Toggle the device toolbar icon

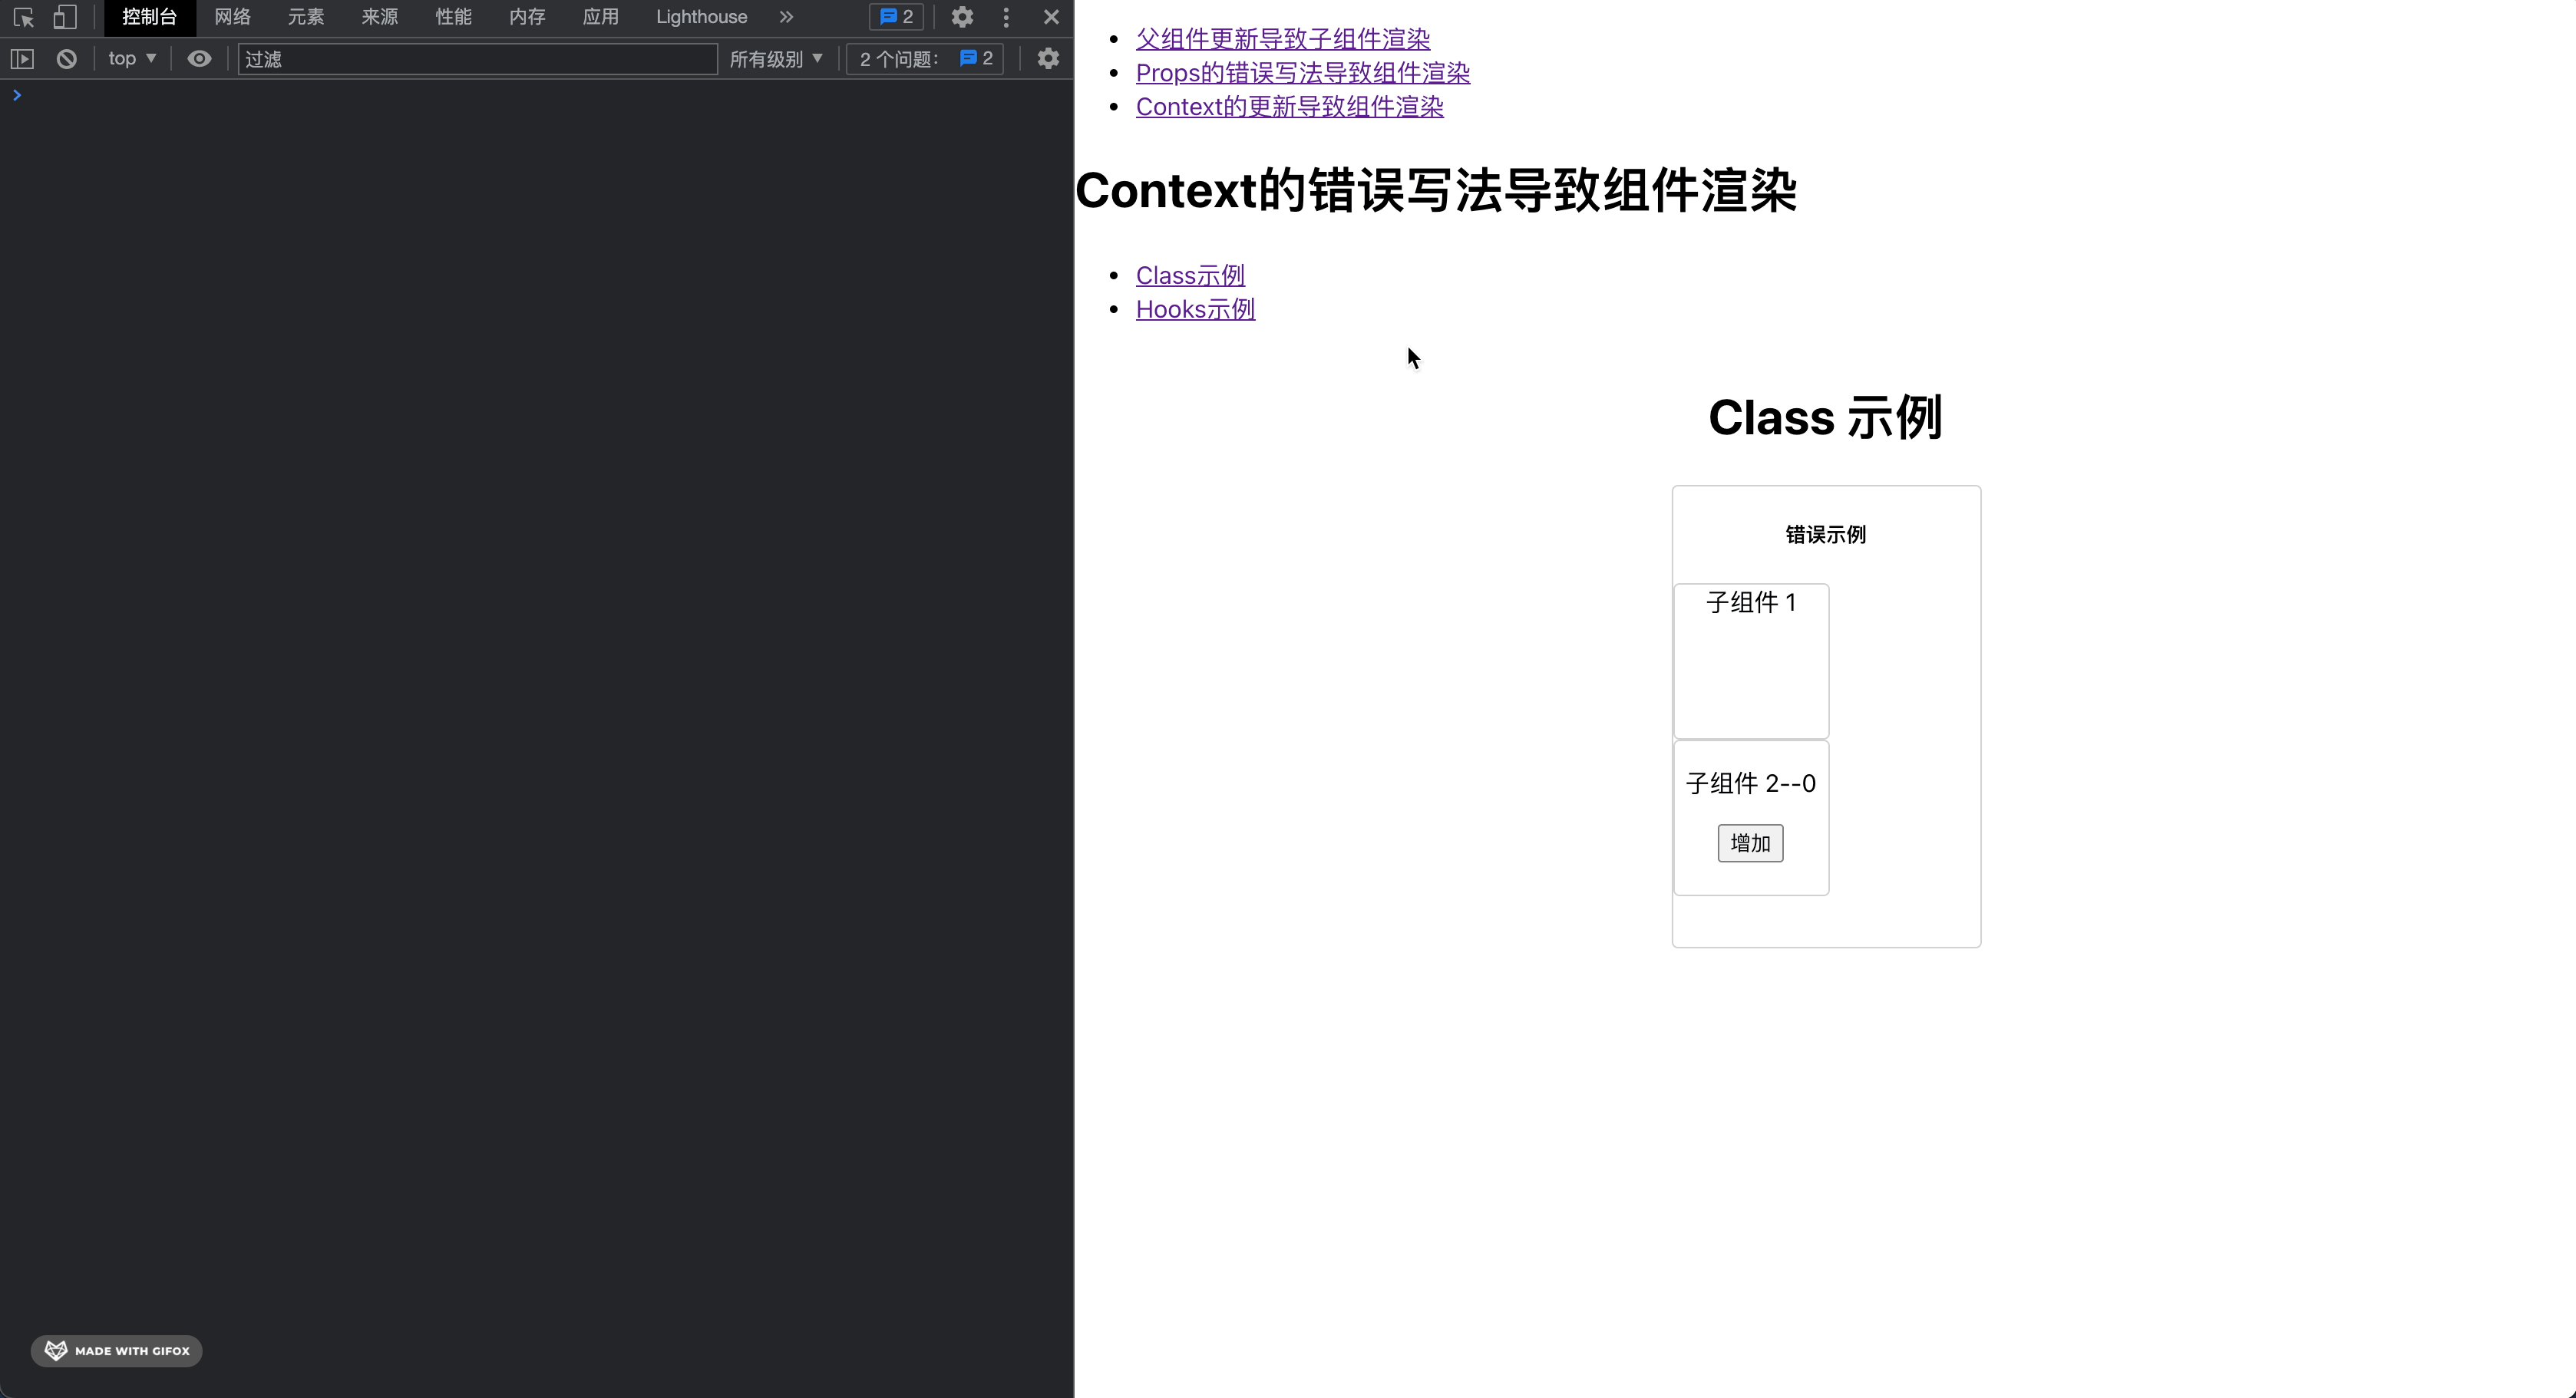point(65,17)
